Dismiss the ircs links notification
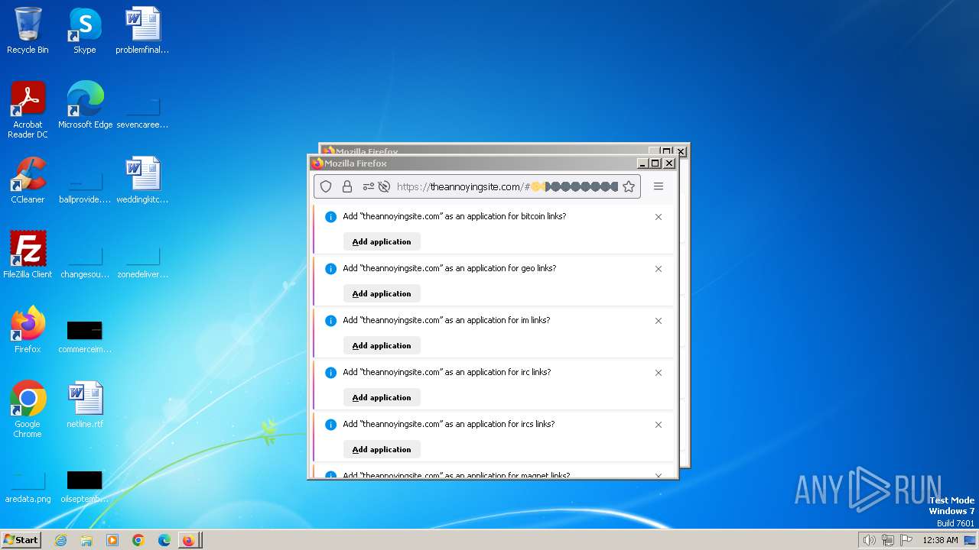Screen dimensions: 979x550 pos(659,425)
